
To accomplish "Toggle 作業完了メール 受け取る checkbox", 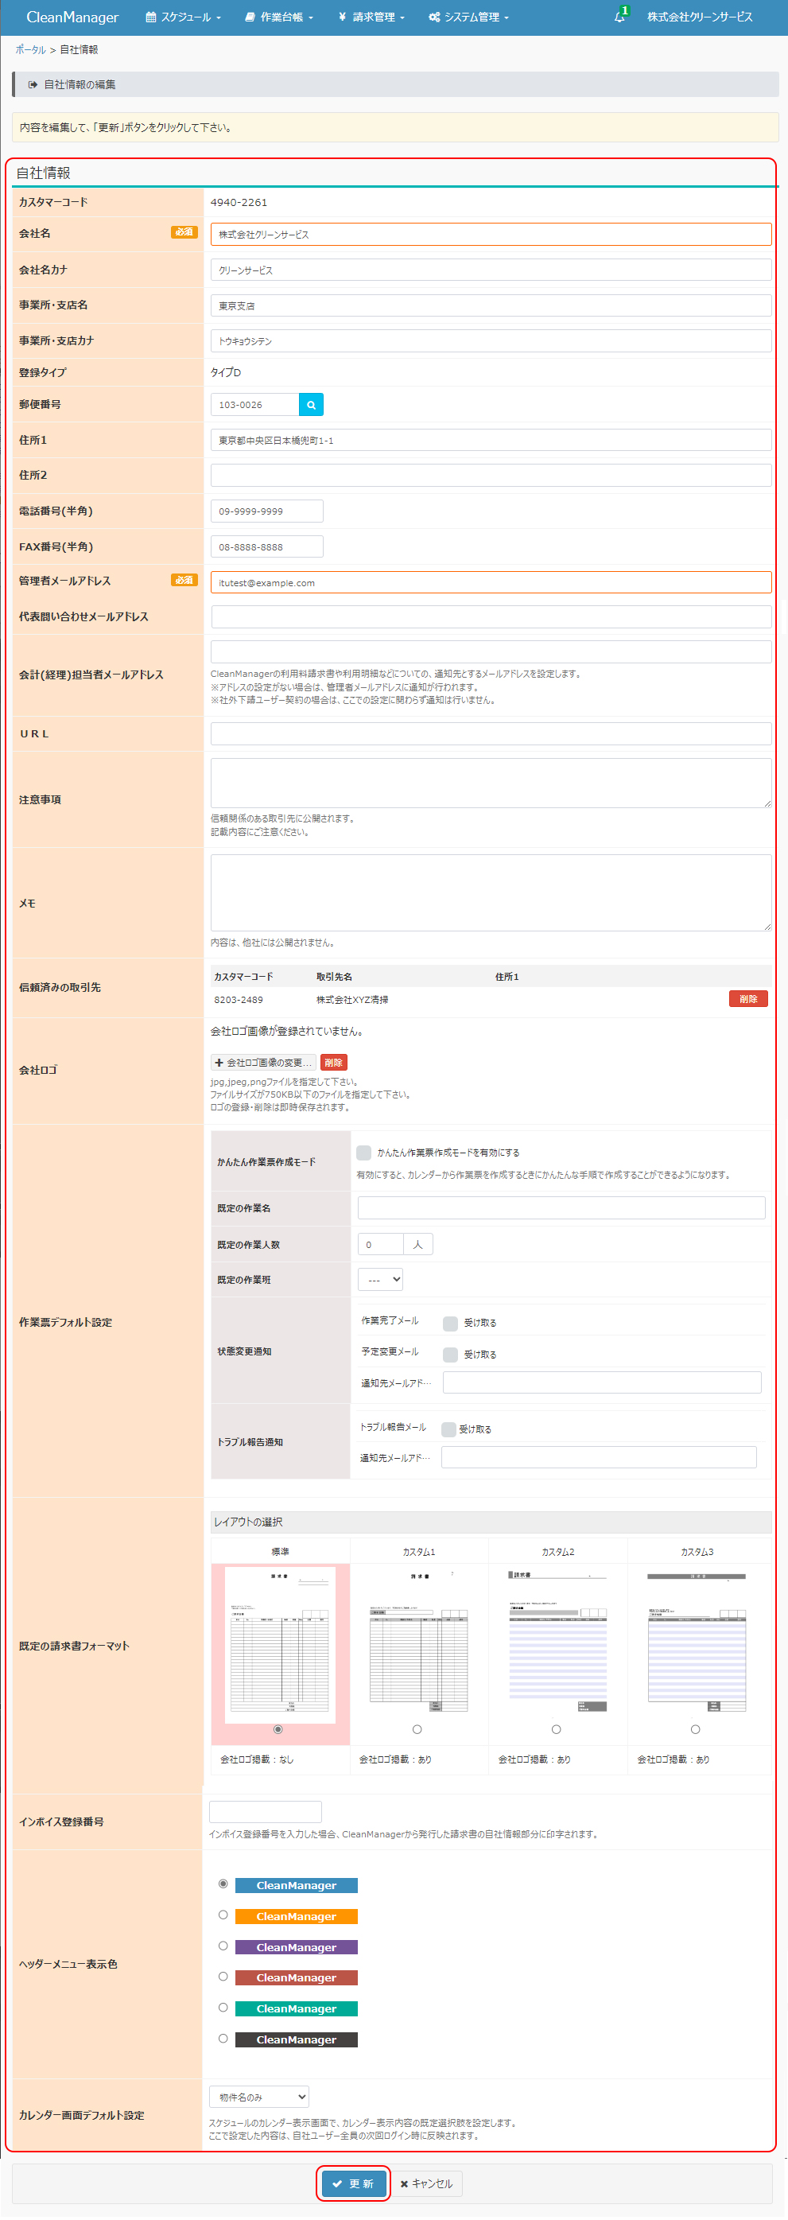I will click(449, 1323).
